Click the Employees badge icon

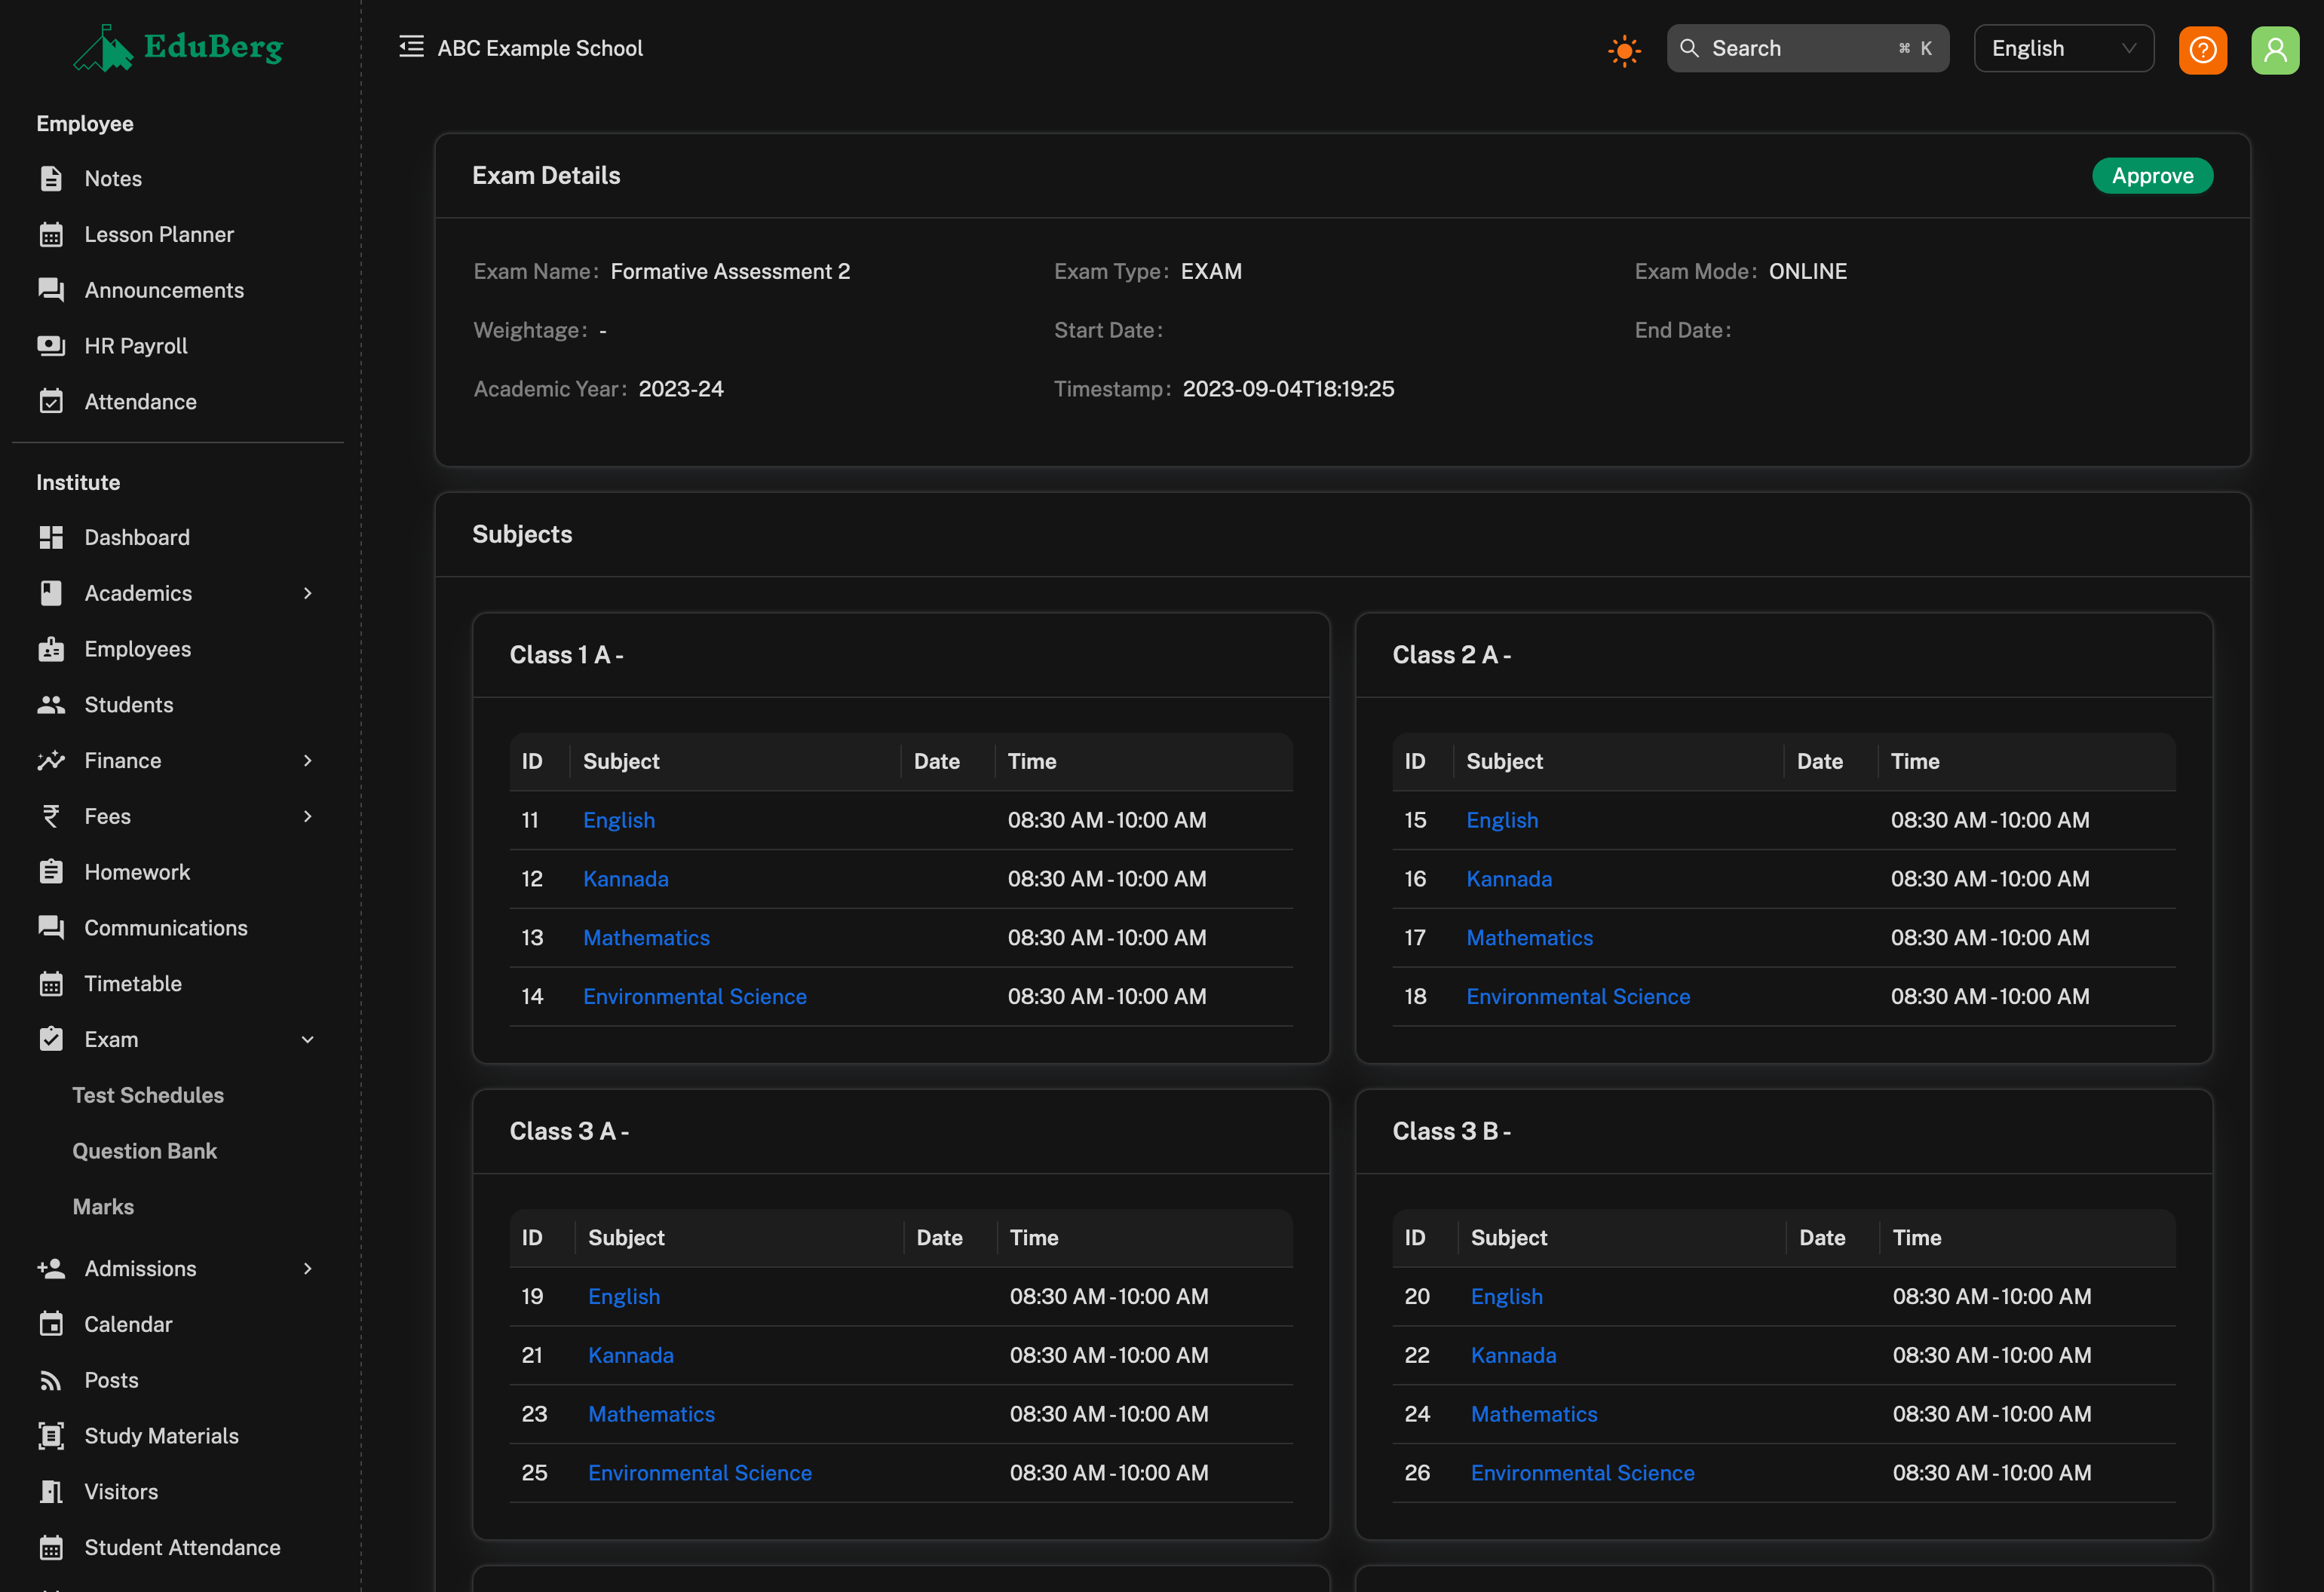(x=51, y=650)
